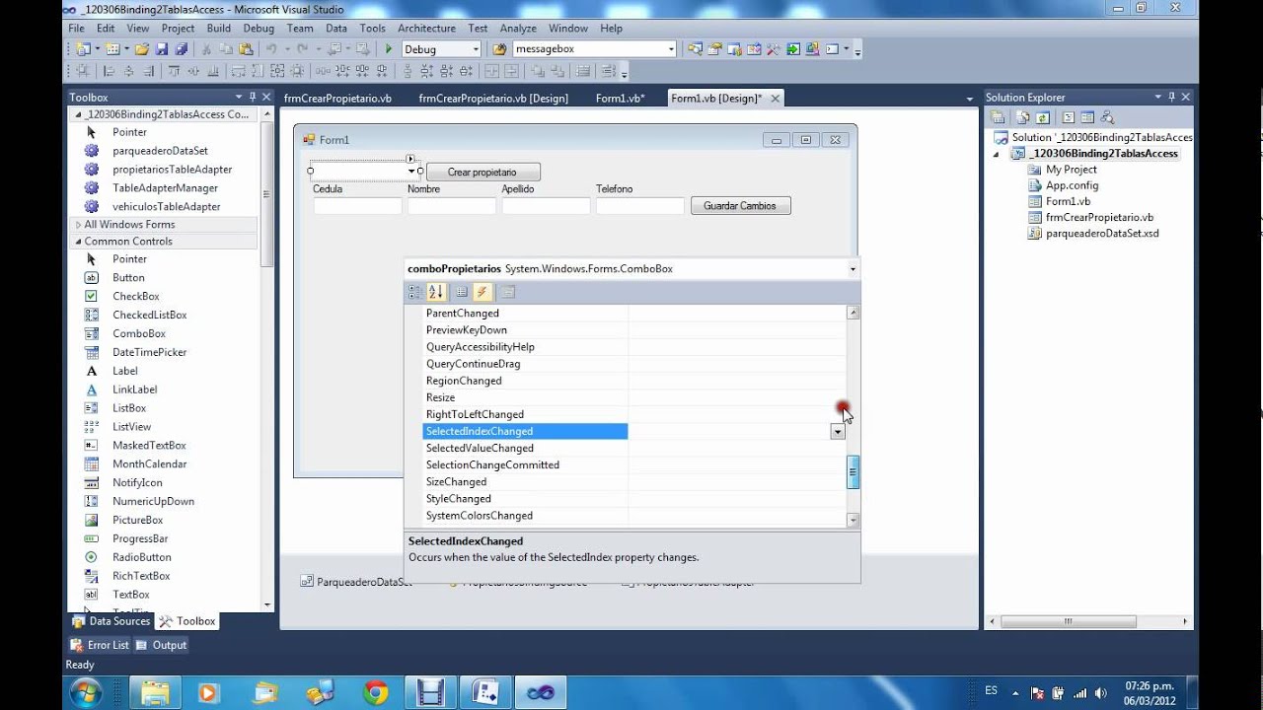Open File toolbar icon with yellow folder

tap(142, 48)
